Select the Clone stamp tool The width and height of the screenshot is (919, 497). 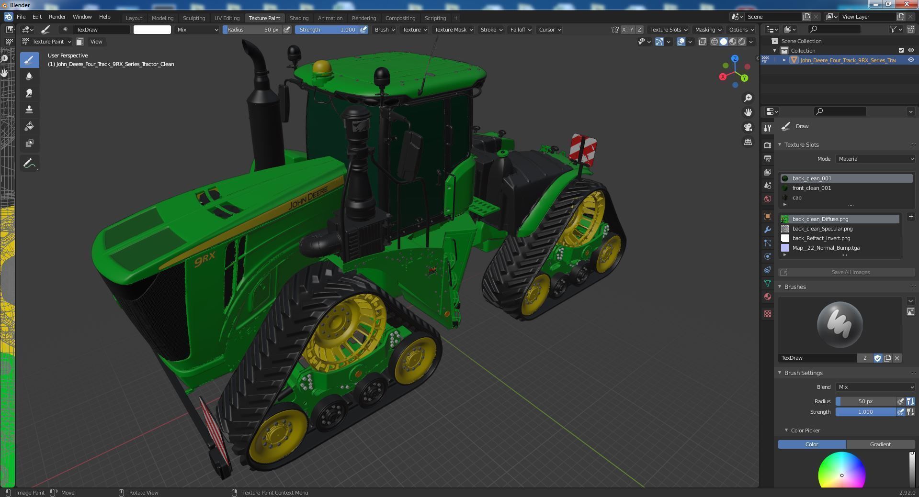[x=29, y=110]
